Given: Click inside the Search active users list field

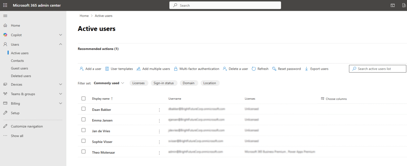Looking at the screenshot, I should click(377, 68).
